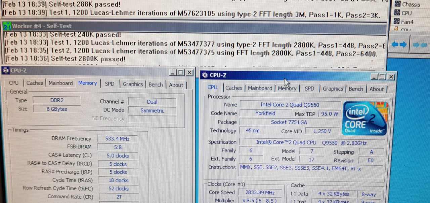The height and width of the screenshot is (203, 430).
Task: Click the Instructions list starting with MMX
Action: [x=311, y=170]
